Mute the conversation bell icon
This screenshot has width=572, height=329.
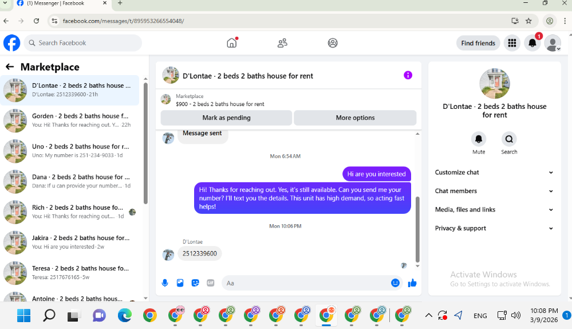(479, 139)
